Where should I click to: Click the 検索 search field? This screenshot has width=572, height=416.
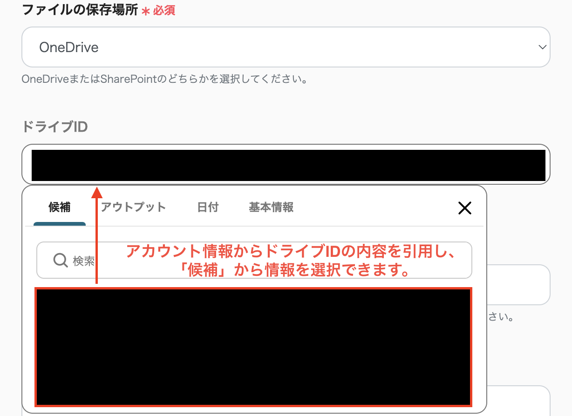[254, 260]
